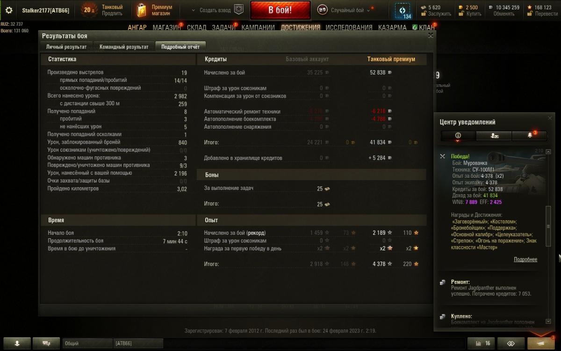Image resolution: width=561 pixels, height=351 pixels.
Task: Click the platoon badge next to Создать взвод
Action: click(x=239, y=10)
